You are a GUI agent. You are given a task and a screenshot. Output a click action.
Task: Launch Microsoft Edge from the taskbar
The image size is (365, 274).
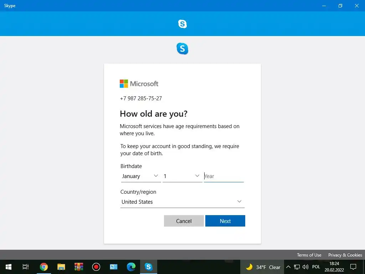(x=131, y=267)
